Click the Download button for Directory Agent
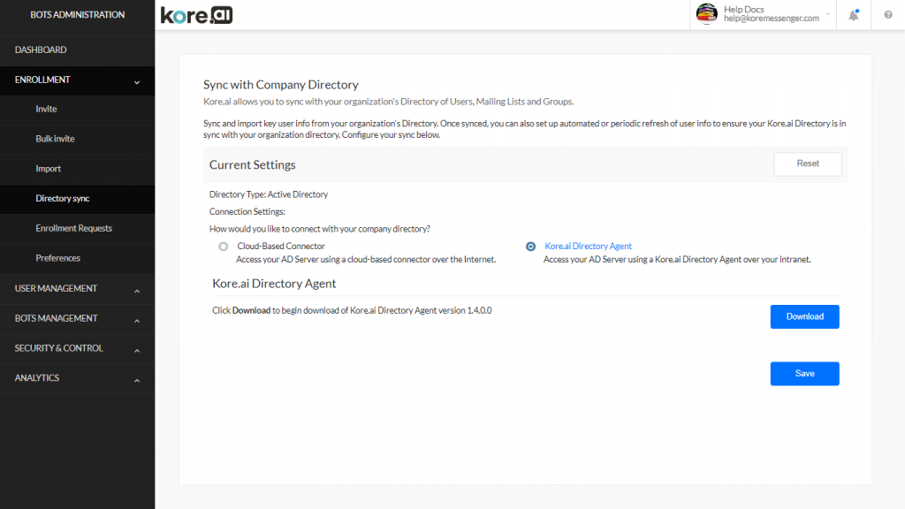Viewport: 905px width, 509px height. tap(804, 316)
